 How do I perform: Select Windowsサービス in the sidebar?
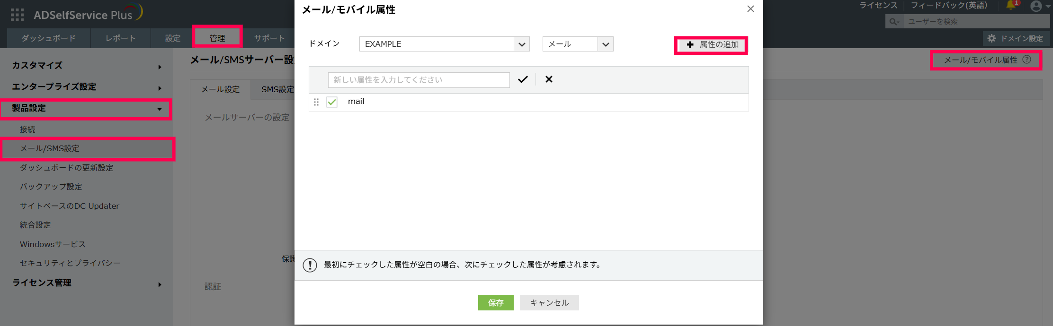tap(53, 244)
